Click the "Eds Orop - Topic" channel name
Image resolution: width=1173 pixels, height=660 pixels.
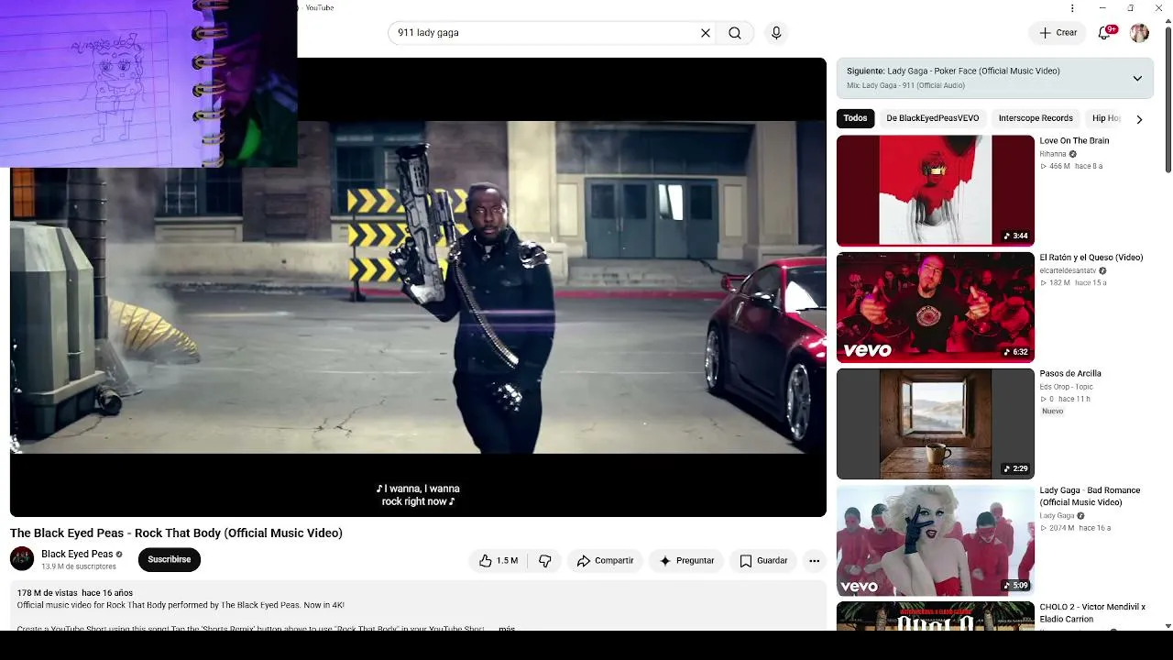(1066, 387)
